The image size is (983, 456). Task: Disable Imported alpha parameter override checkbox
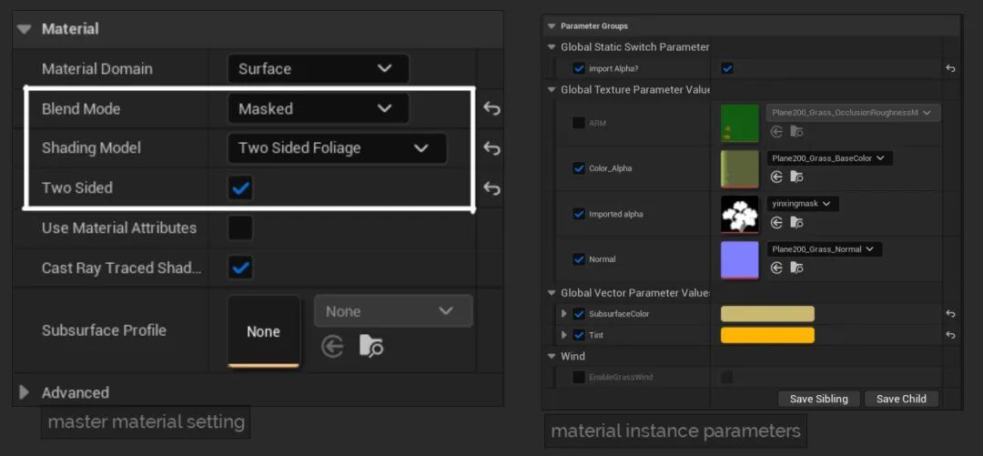579,214
